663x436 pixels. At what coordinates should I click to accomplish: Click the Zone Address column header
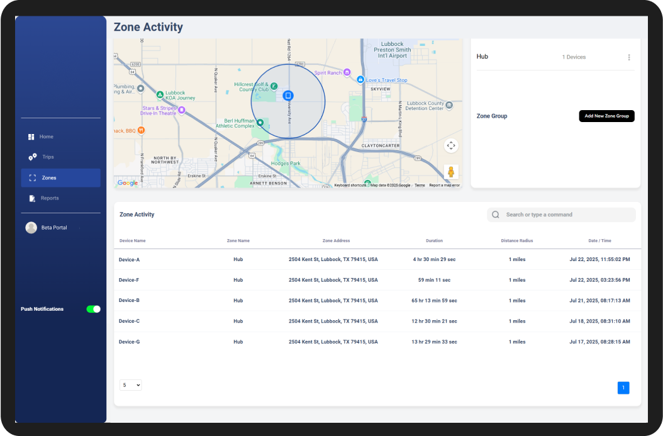[336, 240]
